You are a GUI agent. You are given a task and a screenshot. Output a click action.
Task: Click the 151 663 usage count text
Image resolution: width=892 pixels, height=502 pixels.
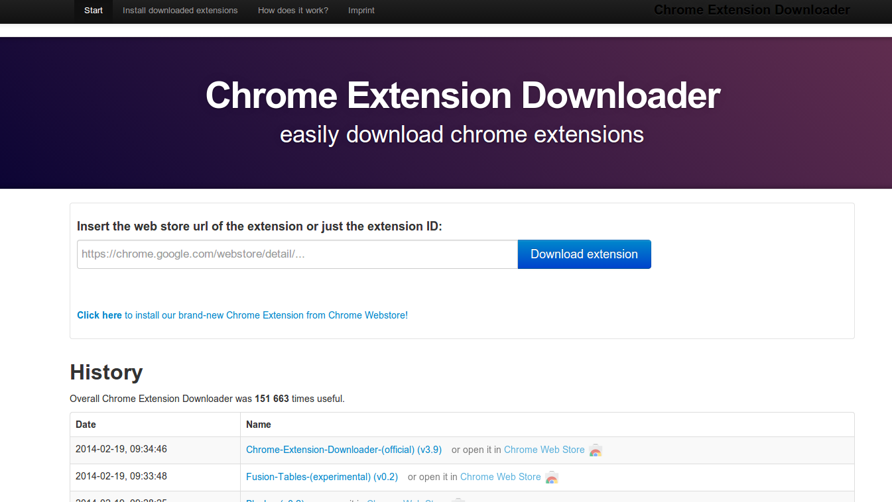[272, 399]
